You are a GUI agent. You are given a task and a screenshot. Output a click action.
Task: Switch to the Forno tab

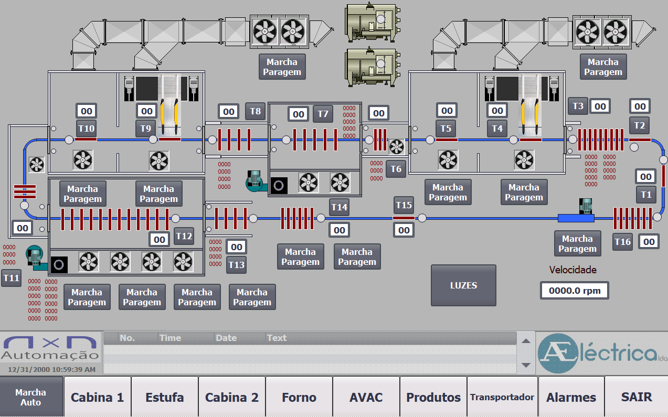[299, 397]
